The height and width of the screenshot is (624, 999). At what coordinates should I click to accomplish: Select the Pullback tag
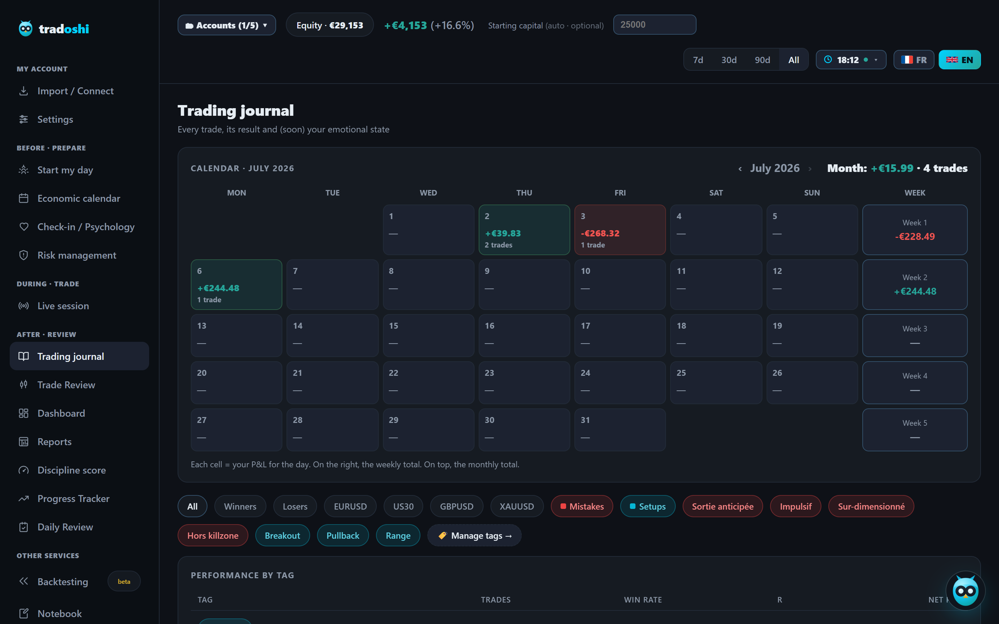343,535
